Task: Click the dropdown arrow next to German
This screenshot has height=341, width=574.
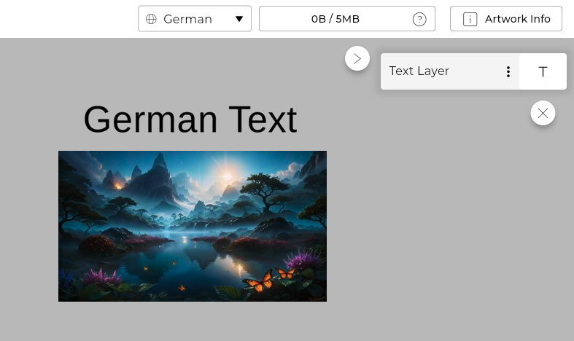Action: click(239, 19)
